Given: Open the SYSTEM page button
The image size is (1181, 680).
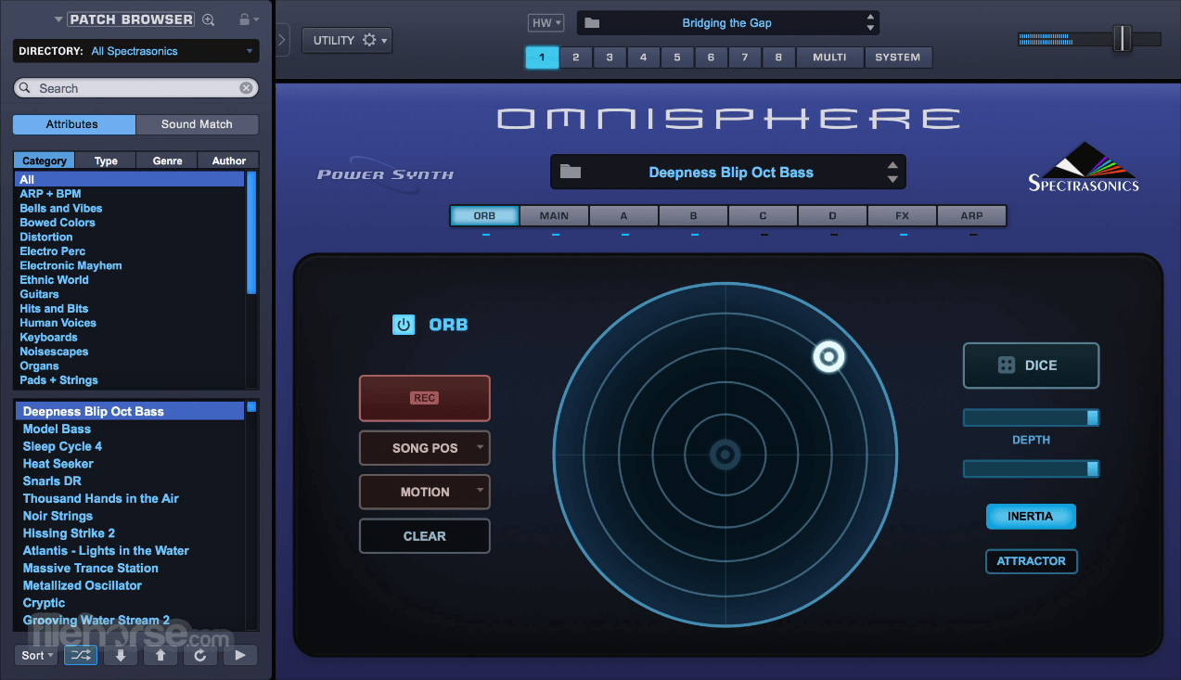Looking at the screenshot, I should (x=898, y=58).
